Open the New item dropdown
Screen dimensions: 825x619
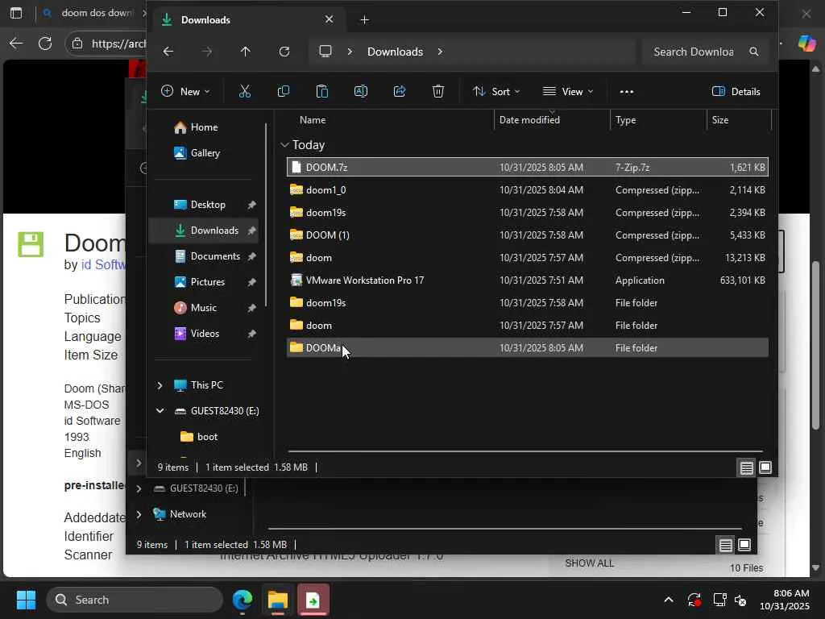click(x=185, y=92)
